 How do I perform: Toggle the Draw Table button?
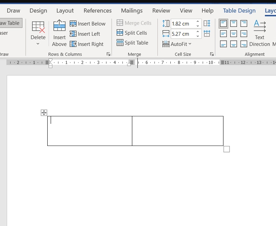(11, 23)
